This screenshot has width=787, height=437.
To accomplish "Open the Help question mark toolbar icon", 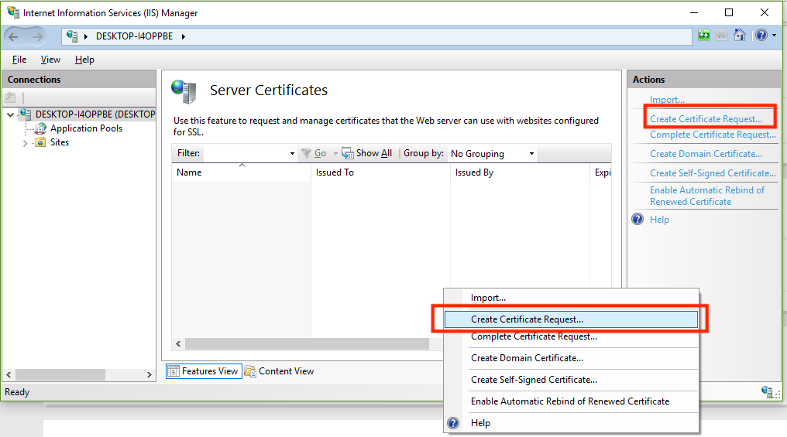I will click(x=761, y=36).
